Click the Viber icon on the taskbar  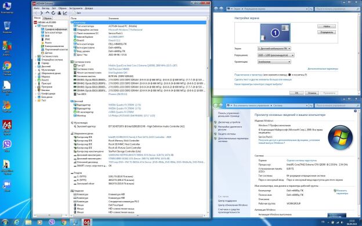pos(52,223)
